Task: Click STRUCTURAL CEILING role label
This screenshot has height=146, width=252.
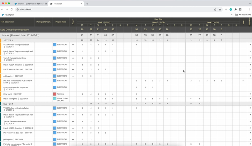Action: 62,100
